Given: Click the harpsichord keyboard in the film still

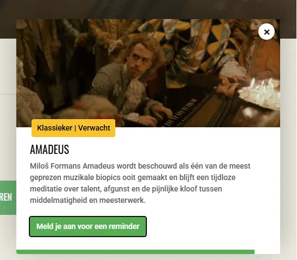Looking at the screenshot, I should click(x=181, y=113).
